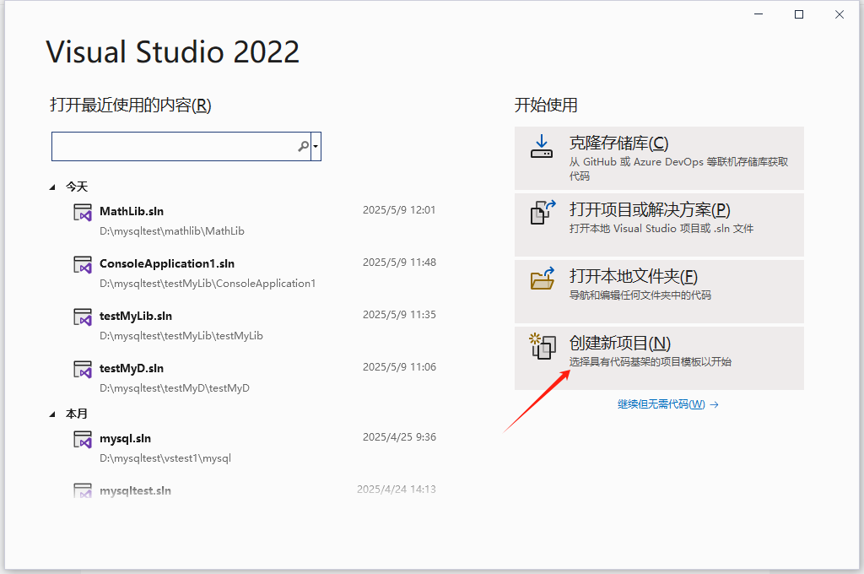
Task: Click the MathLib.sln solution icon
Action: coord(82,213)
